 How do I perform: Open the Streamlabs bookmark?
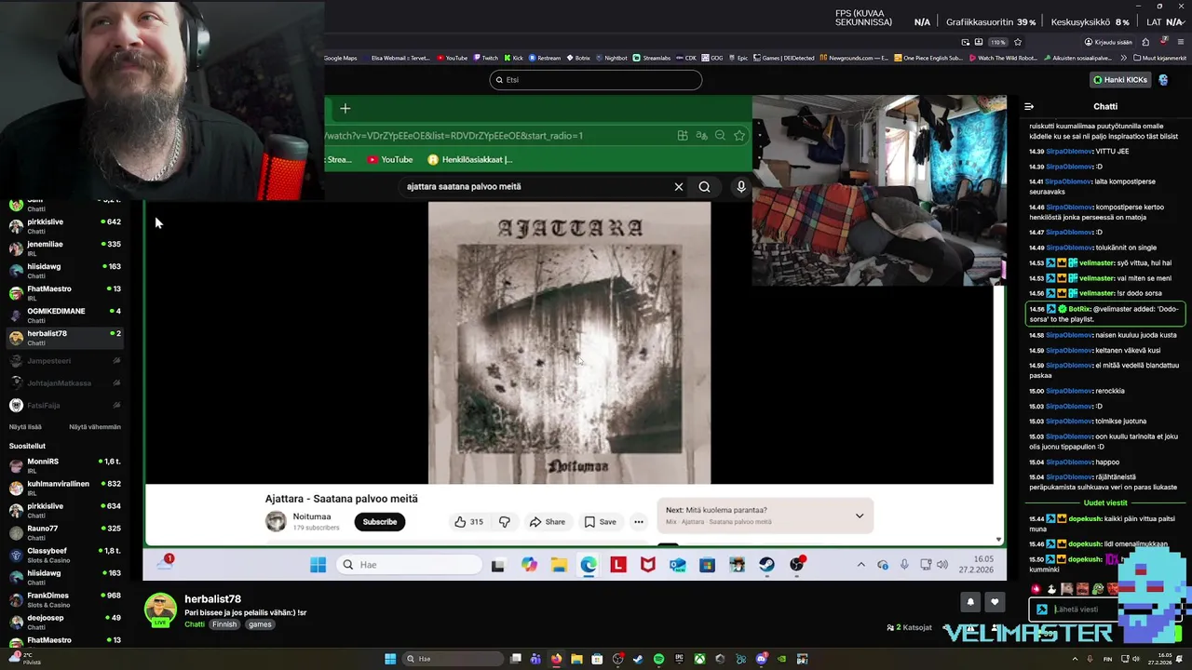652,58
